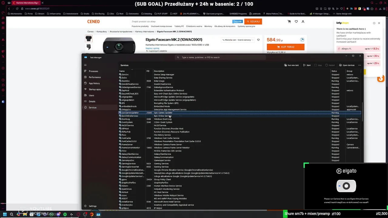Select EABackgroundService row
This screenshot has height=218, width=388.
click(x=239, y=87)
